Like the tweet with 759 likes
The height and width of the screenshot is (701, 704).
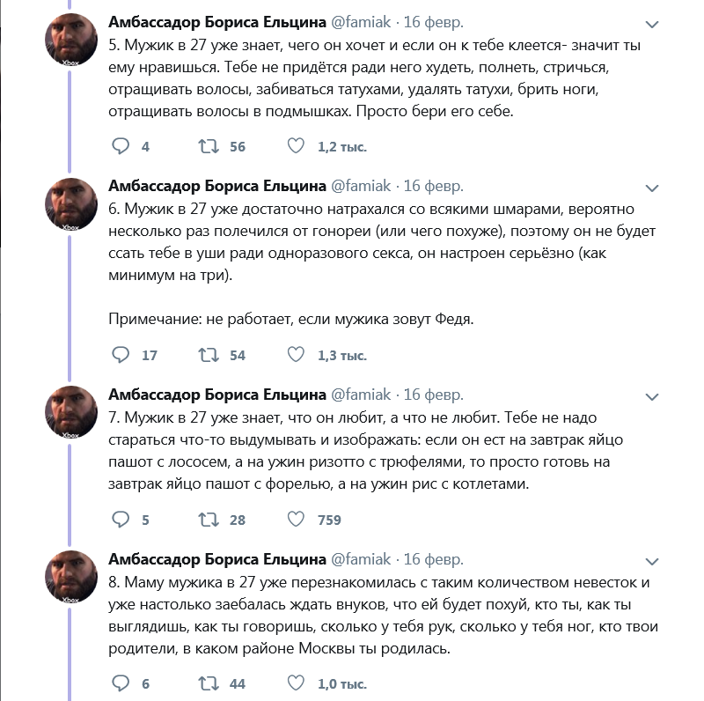pyautogui.click(x=297, y=520)
